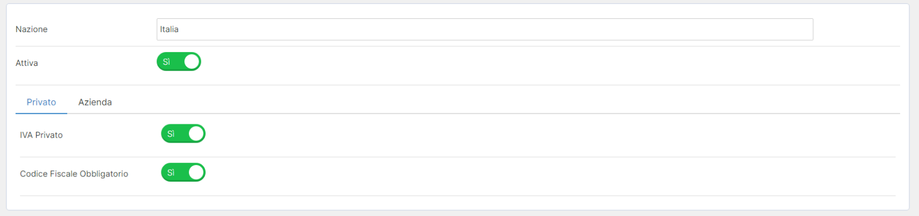Click Sì text inside Codice Fiscale switch
Screen dimensions: 919x216
pos(171,172)
